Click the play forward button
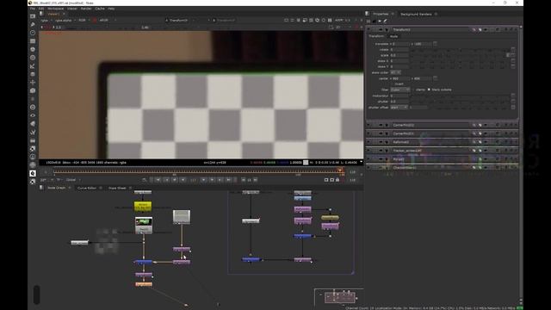The image size is (551, 310). [204, 180]
